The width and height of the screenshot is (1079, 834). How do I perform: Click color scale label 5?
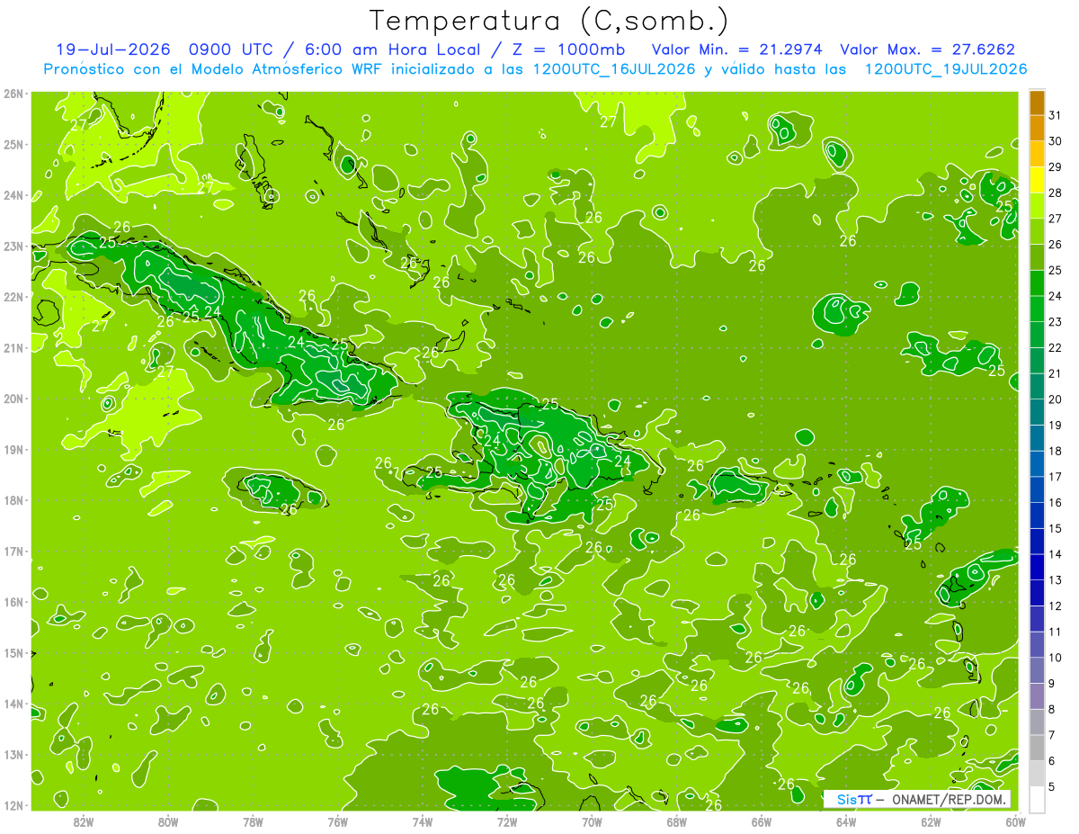tap(1053, 786)
